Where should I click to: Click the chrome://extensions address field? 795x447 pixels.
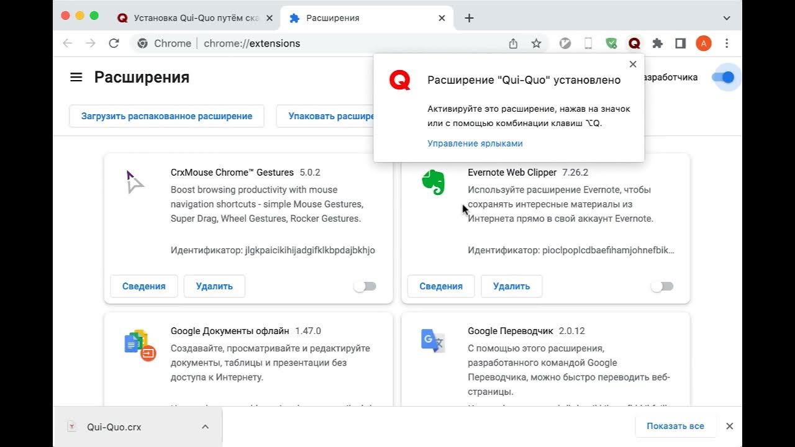tap(311, 43)
